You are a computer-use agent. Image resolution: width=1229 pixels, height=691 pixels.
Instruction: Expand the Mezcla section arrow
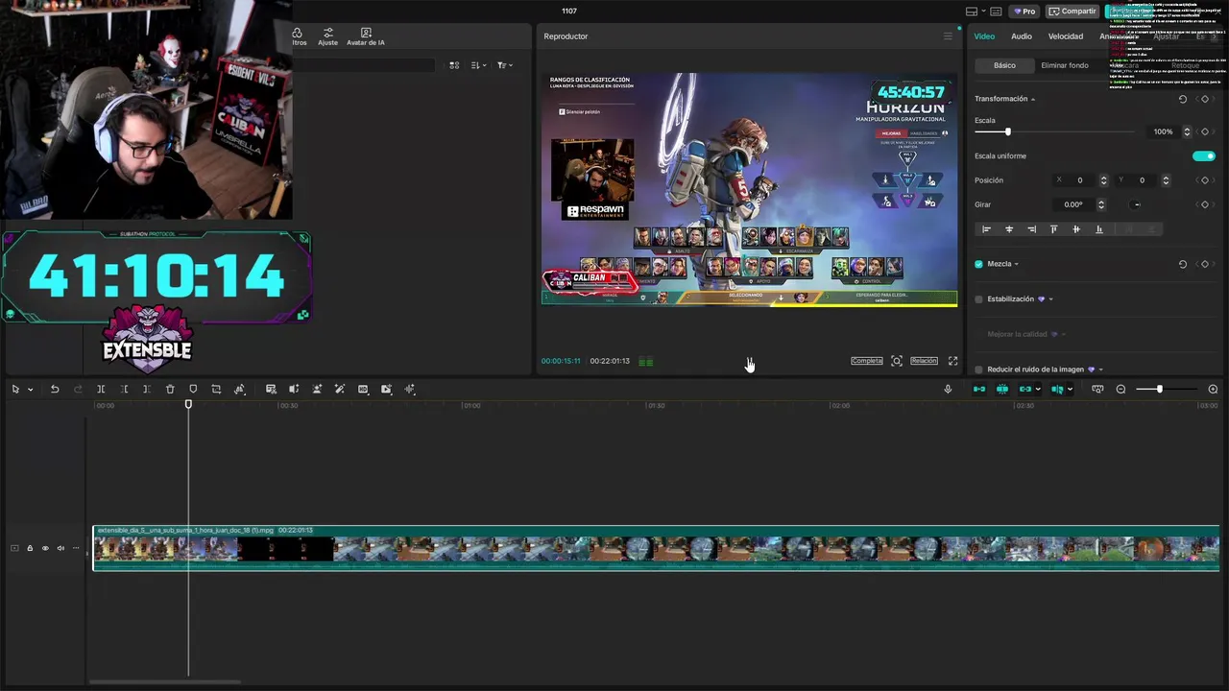pos(1017,264)
